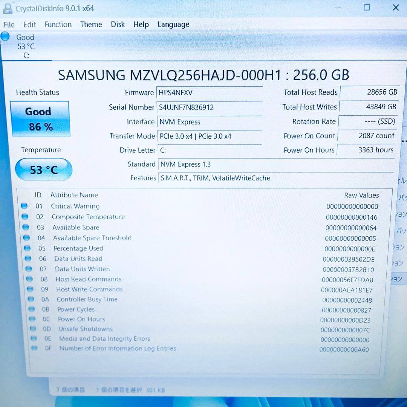407x407 pixels.
Task: Open the Function menu
Action: click(x=58, y=24)
